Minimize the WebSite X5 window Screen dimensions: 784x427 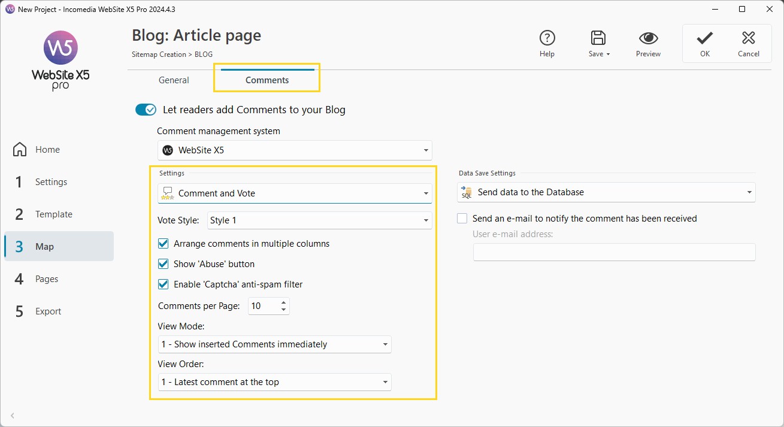point(715,10)
